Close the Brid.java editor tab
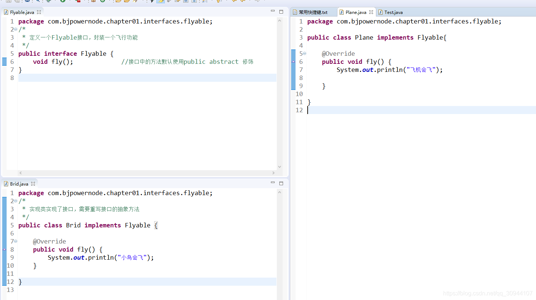 click(33, 184)
